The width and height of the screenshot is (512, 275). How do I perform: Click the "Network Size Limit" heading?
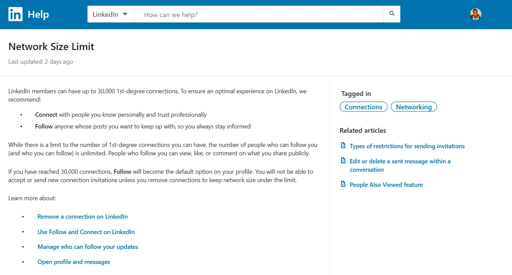pyautogui.click(x=51, y=47)
